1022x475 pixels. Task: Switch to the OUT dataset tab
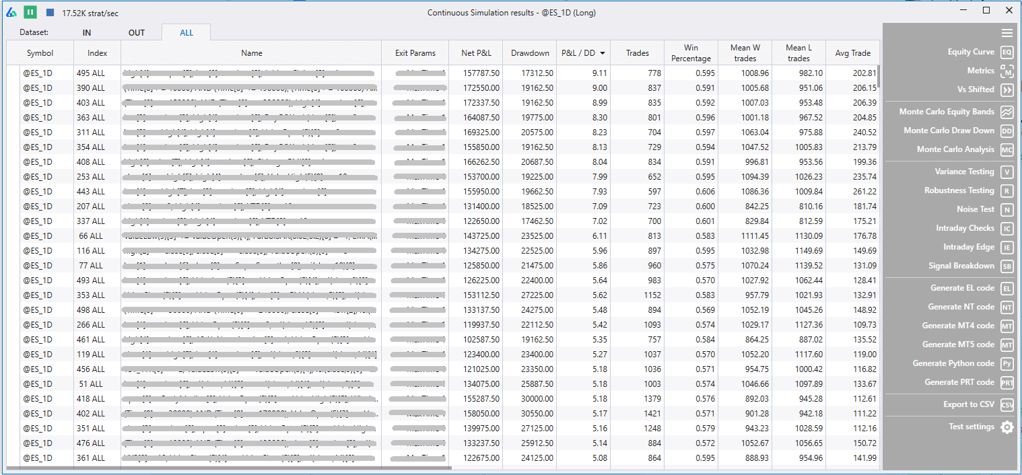(137, 33)
